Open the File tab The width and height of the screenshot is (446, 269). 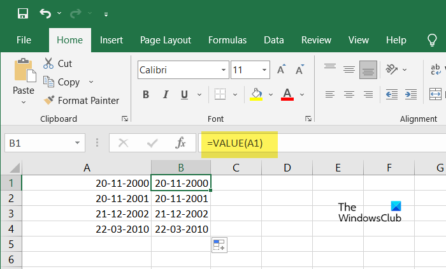click(24, 40)
